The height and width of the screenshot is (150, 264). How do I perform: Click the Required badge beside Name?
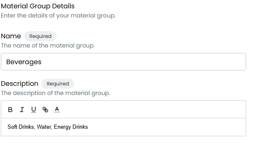(x=40, y=36)
